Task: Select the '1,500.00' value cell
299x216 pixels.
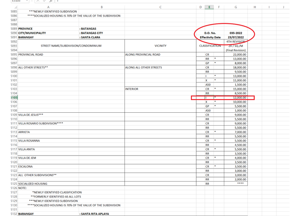Action: 236,84
